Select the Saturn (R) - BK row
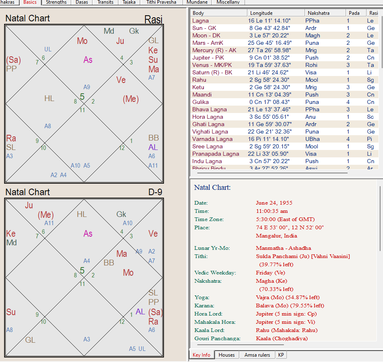Viewport: 383px width, 362px height. [x=284, y=73]
